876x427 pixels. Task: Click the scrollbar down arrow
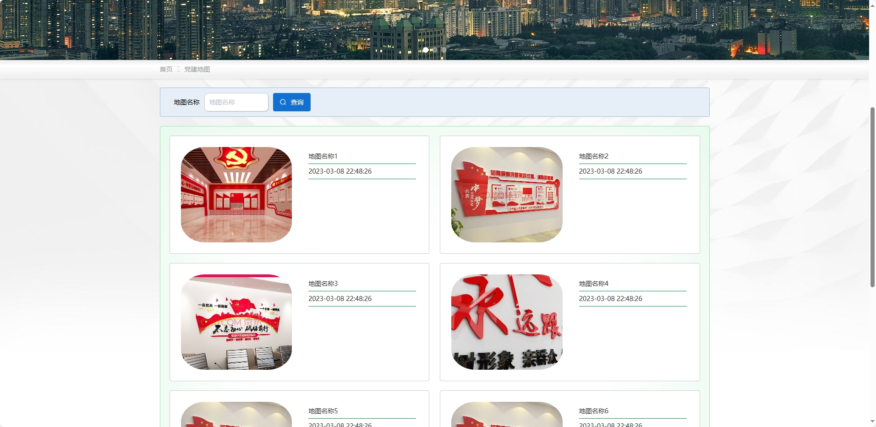872,422
